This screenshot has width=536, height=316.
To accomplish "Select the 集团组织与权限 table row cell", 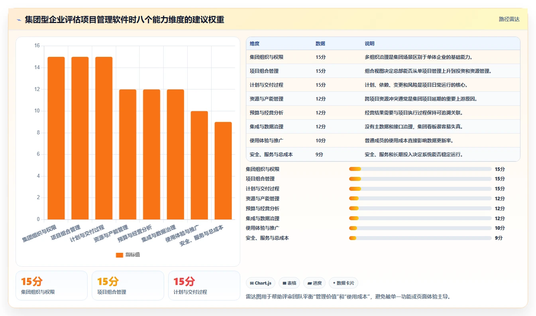I will click(267, 57).
